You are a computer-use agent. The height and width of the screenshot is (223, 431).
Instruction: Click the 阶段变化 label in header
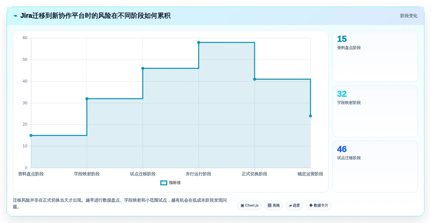coord(409,16)
